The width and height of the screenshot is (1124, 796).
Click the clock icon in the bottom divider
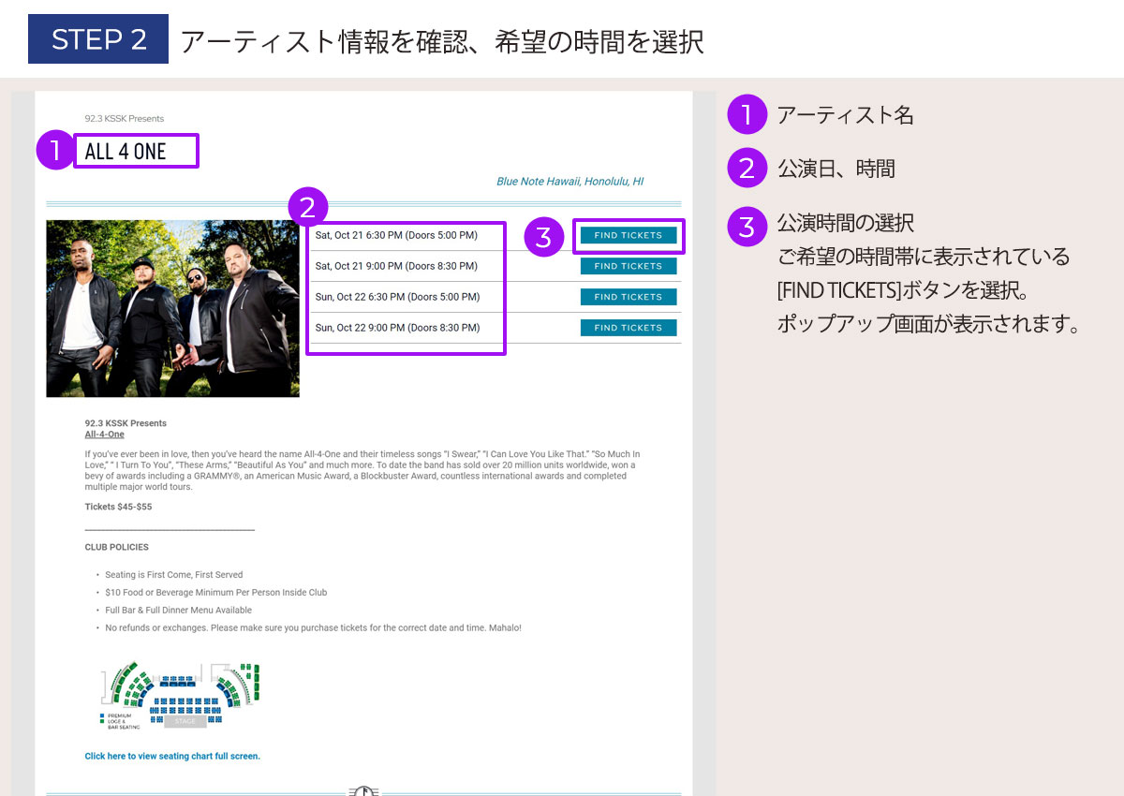[363, 791]
